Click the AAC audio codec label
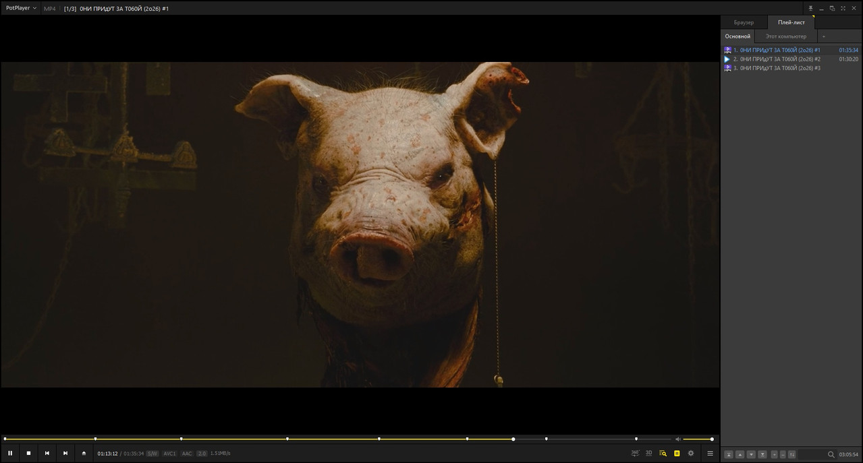Image resolution: width=863 pixels, height=463 pixels. (187, 454)
